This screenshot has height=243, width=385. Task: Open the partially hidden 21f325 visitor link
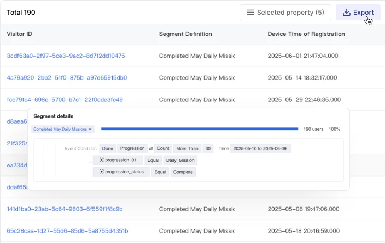tap(17, 143)
